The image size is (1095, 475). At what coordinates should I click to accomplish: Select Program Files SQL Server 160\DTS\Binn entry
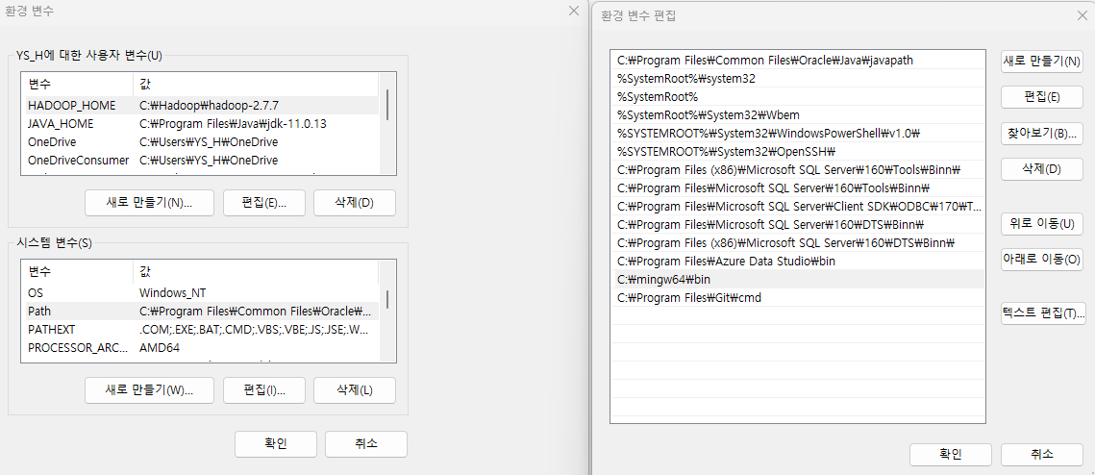(x=798, y=225)
